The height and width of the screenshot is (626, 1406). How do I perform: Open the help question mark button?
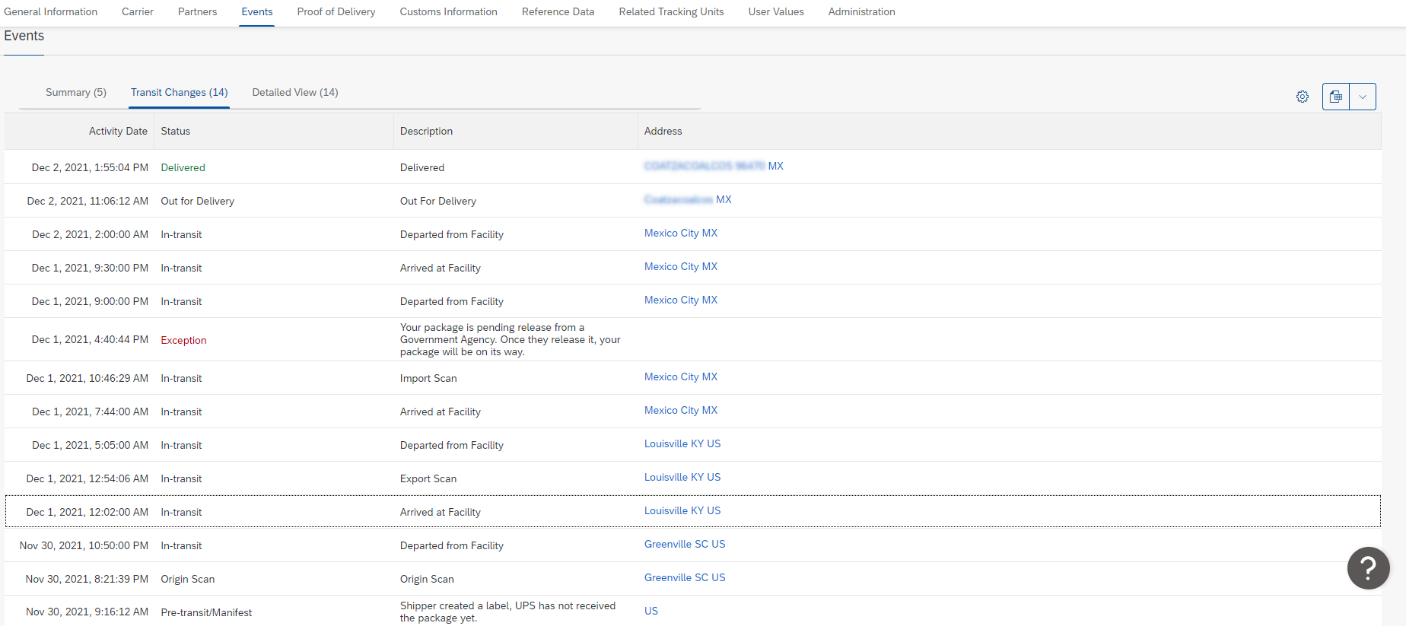click(1368, 568)
